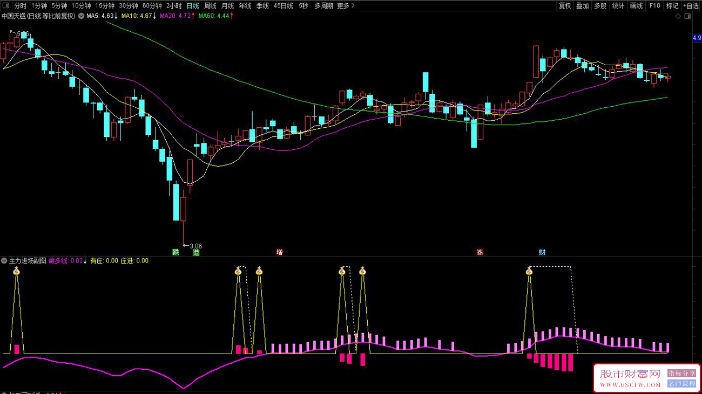Open the 画线 drawing tools
This screenshot has height=394, width=702.
(637, 6)
